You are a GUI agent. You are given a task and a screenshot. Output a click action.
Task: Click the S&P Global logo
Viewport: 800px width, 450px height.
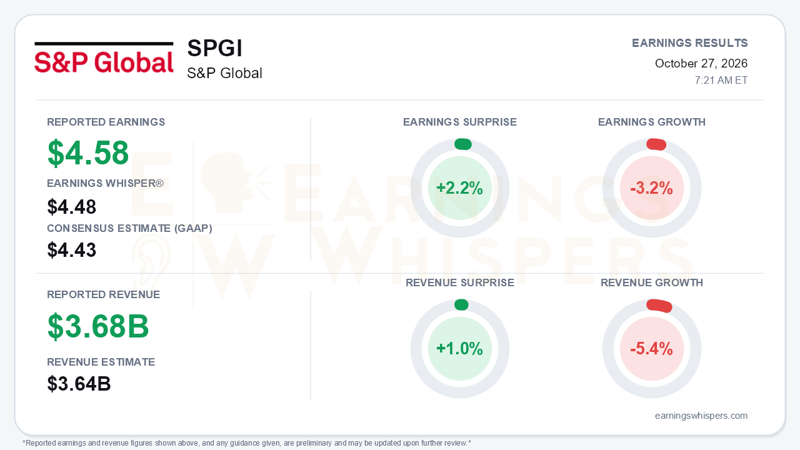[x=104, y=57]
